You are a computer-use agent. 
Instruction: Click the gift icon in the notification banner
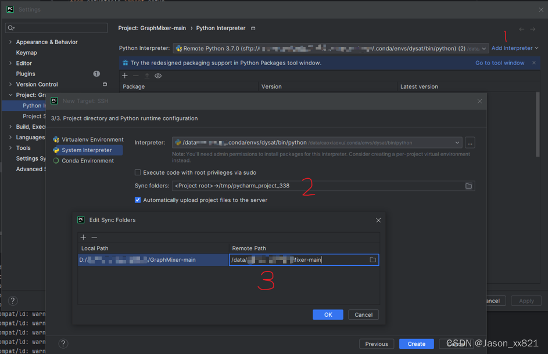(125, 63)
